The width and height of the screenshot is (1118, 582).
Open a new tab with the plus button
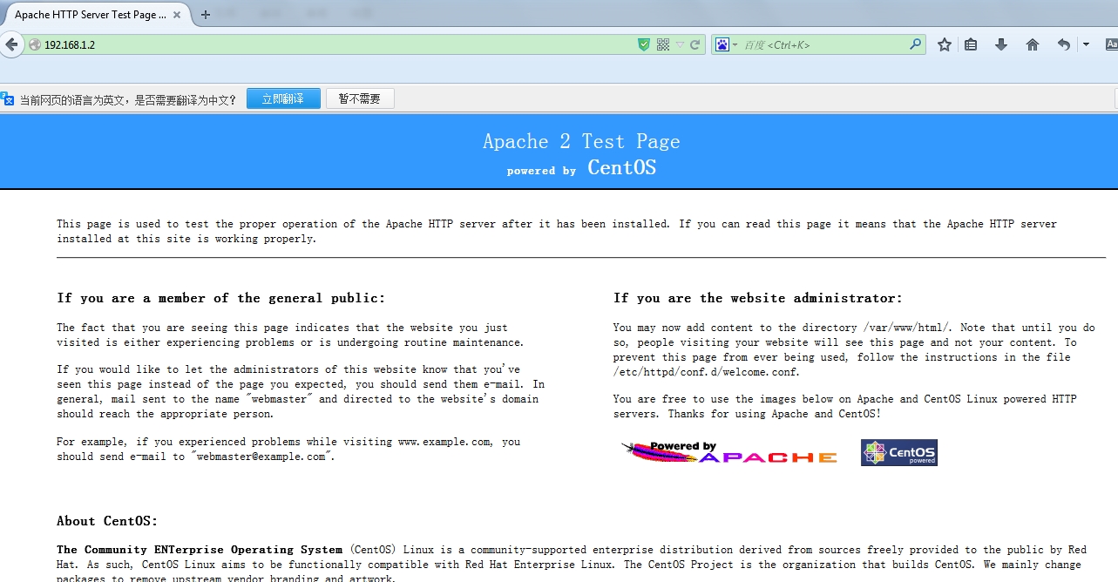(x=206, y=15)
